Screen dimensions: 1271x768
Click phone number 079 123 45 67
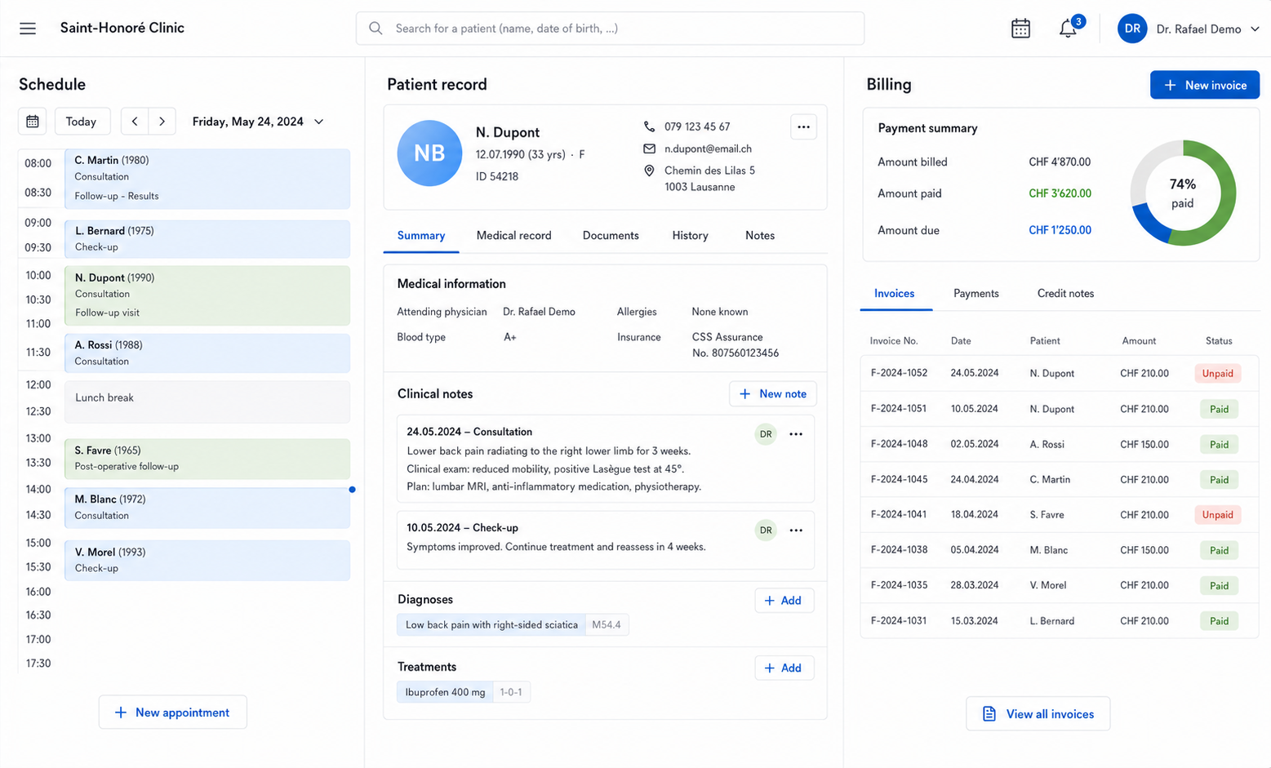click(697, 127)
